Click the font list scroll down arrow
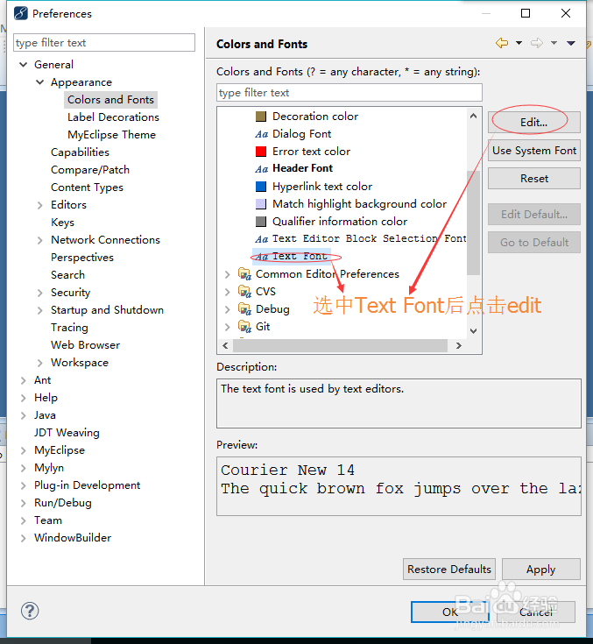Viewport: 593px width, 644px height. tap(473, 331)
